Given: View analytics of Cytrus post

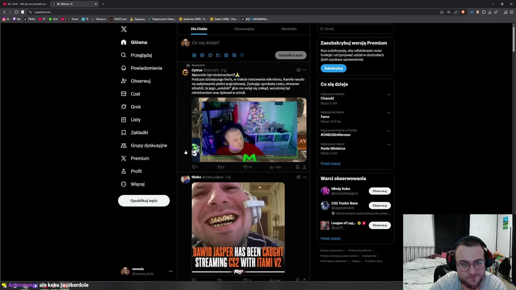Looking at the screenshot, I should click(275, 167).
